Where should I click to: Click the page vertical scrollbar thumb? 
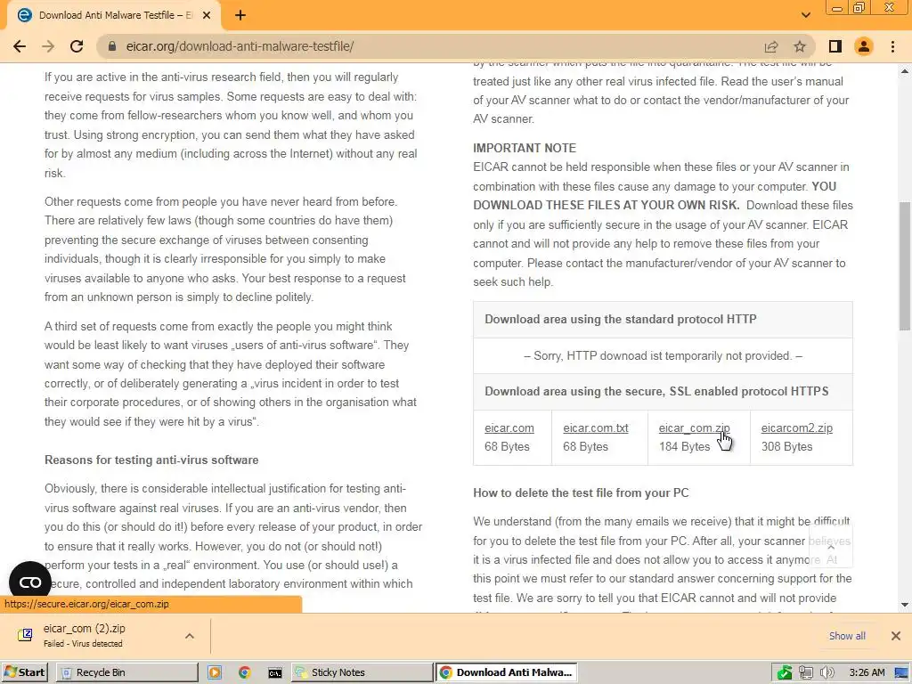(x=905, y=265)
